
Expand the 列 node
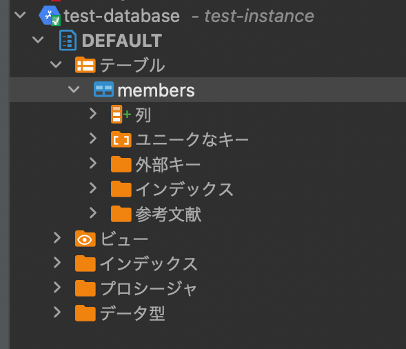(93, 114)
